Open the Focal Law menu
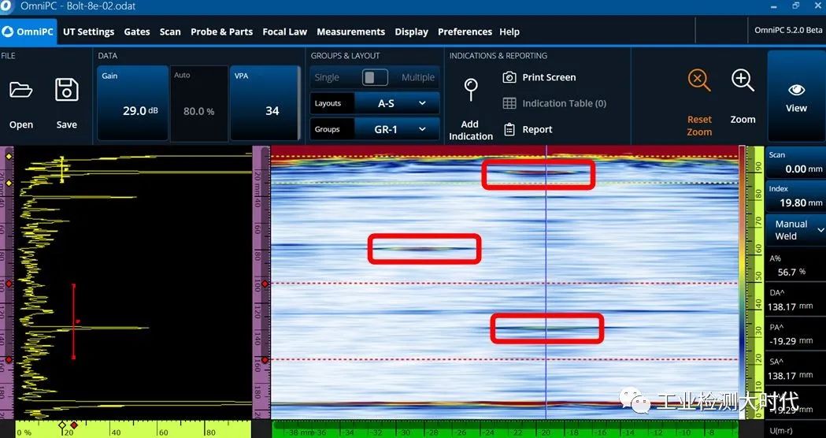The height and width of the screenshot is (438, 826). 284,32
